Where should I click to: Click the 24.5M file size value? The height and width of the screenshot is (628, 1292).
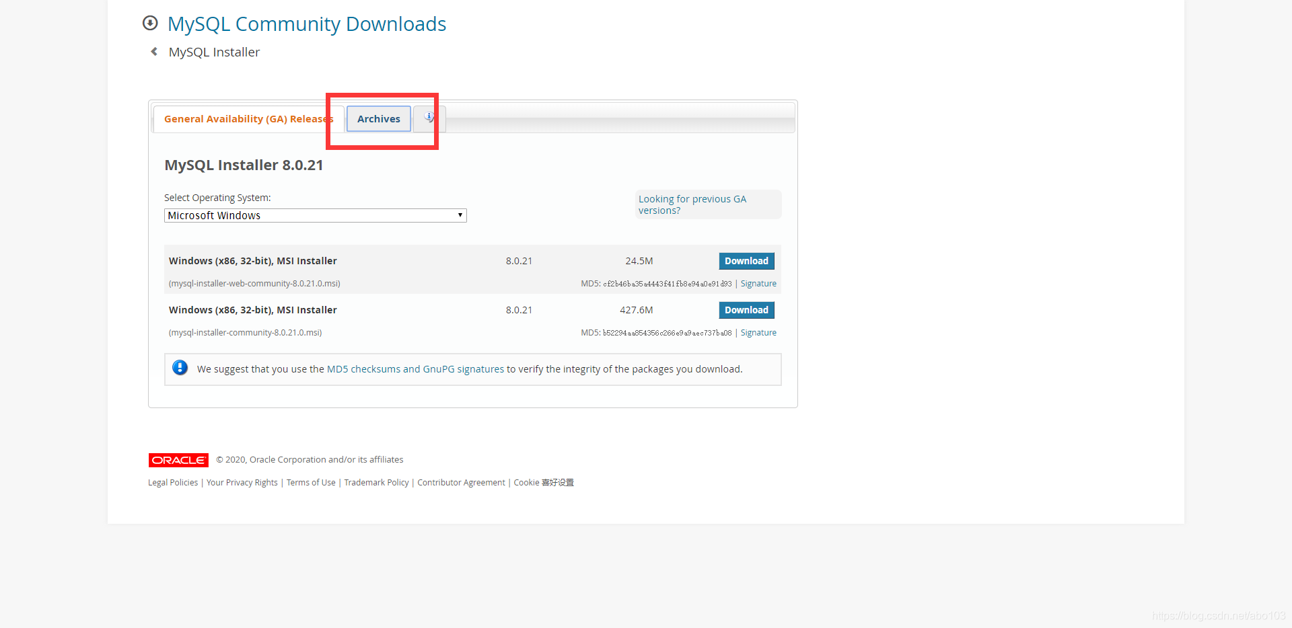tap(639, 261)
